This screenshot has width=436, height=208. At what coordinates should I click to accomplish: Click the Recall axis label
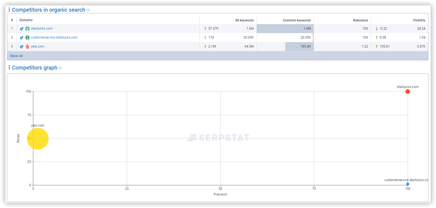(x=18, y=138)
